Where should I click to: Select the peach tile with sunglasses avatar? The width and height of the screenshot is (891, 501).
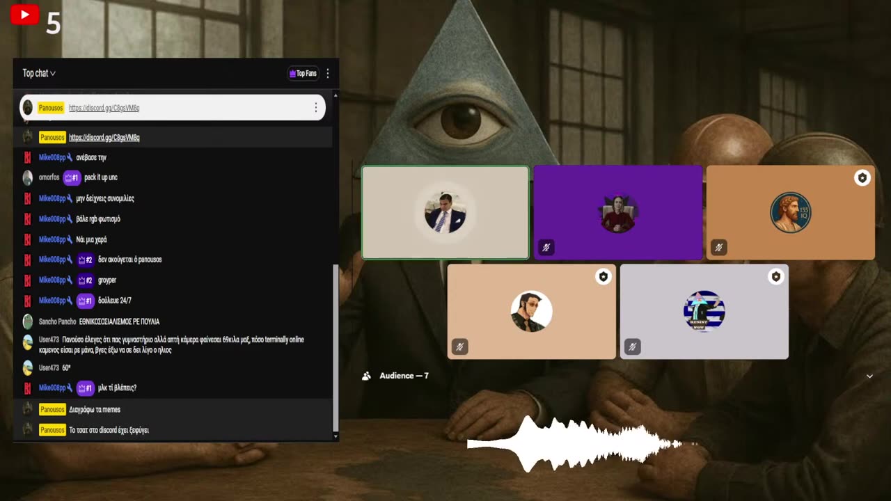click(532, 312)
